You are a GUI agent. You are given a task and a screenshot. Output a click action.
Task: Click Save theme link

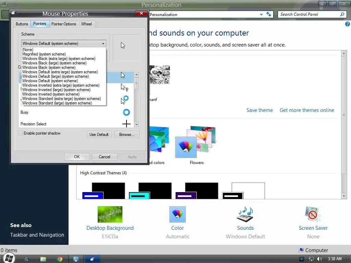(259, 110)
